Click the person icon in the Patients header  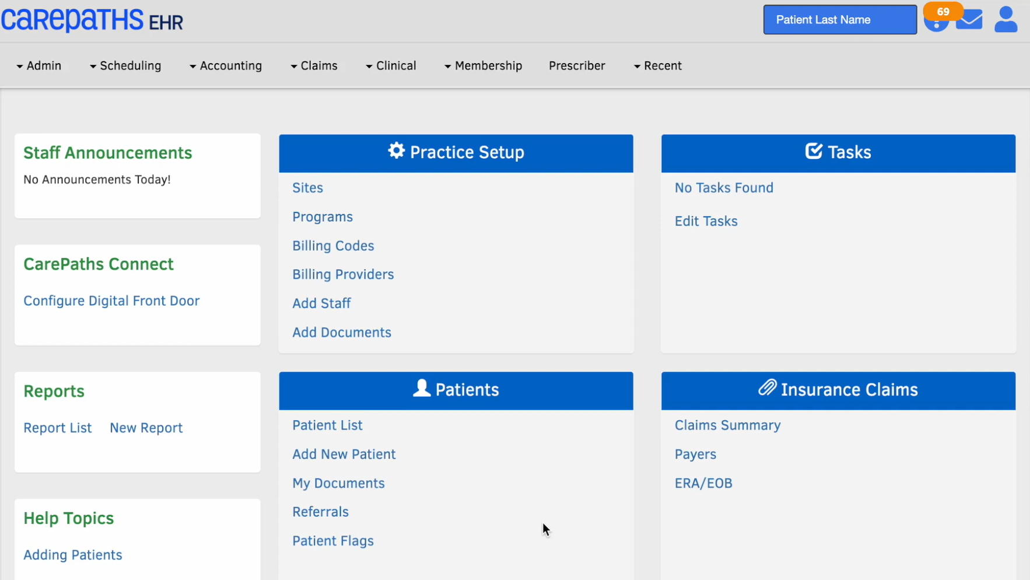tap(422, 389)
